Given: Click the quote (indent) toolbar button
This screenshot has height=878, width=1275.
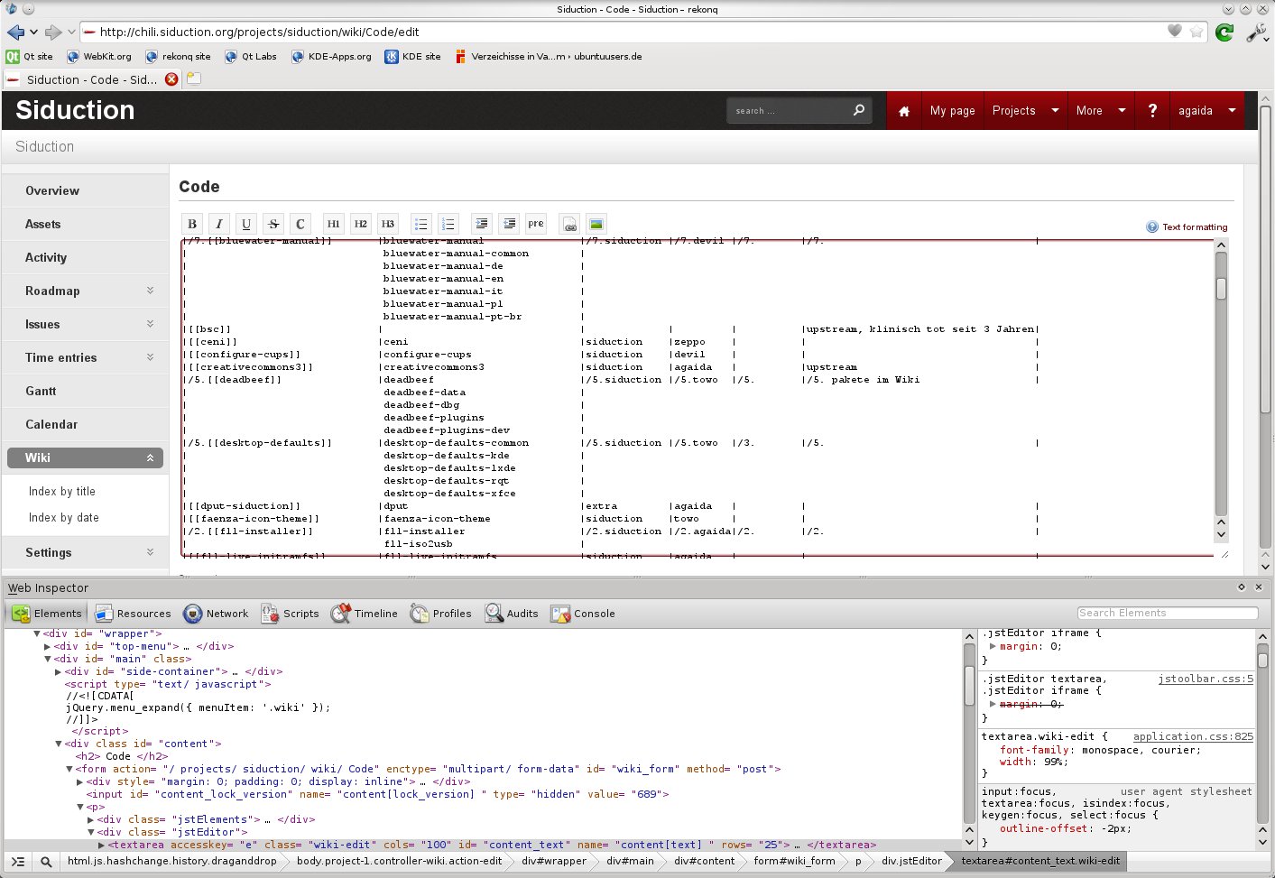Looking at the screenshot, I should (x=482, y=224).
